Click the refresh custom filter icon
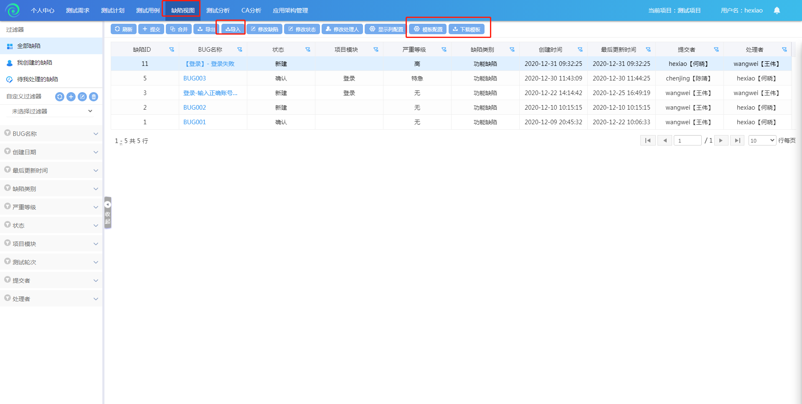The image size is (802, 404). (x=60, y=97)
